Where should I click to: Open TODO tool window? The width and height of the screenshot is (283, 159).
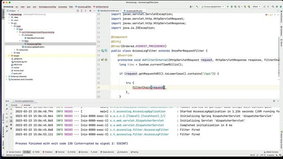coord(36,152)
